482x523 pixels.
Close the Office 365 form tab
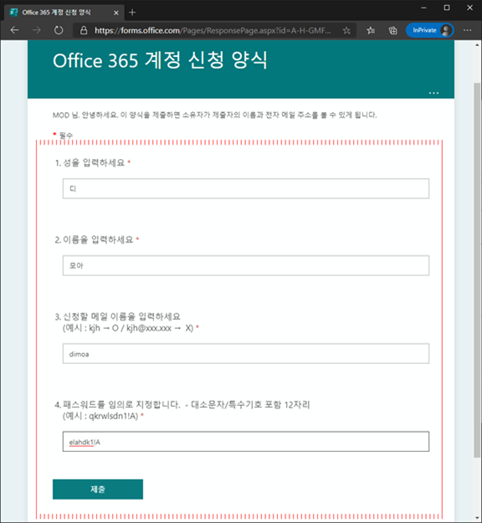click(116, 13)
